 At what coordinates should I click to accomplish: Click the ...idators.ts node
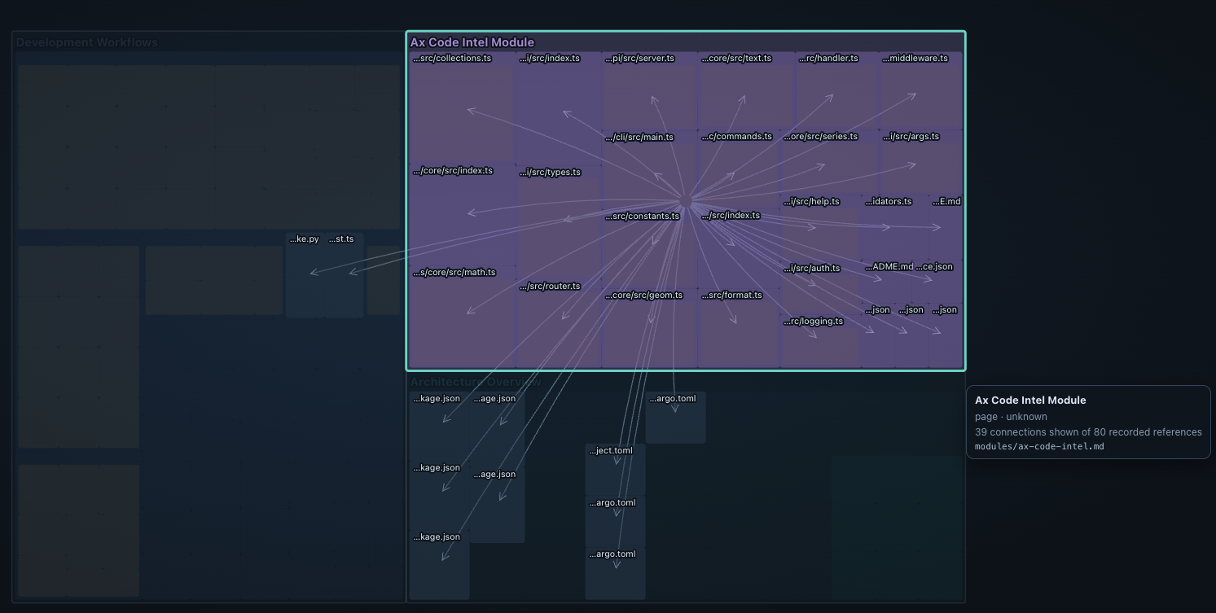(894, 228)
